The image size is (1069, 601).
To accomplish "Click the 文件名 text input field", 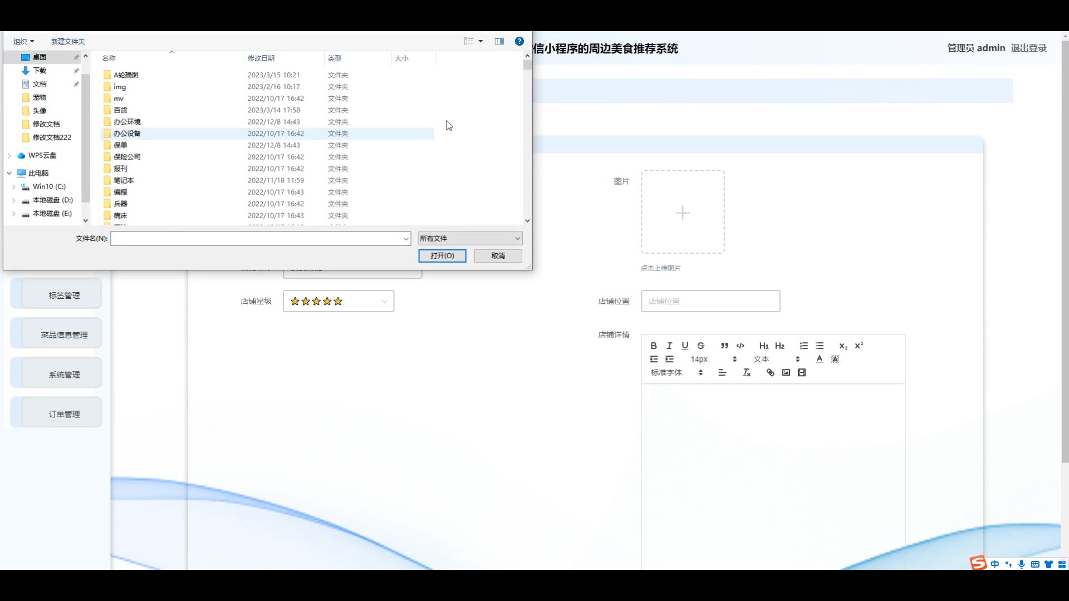I will [x=256, y=239].
